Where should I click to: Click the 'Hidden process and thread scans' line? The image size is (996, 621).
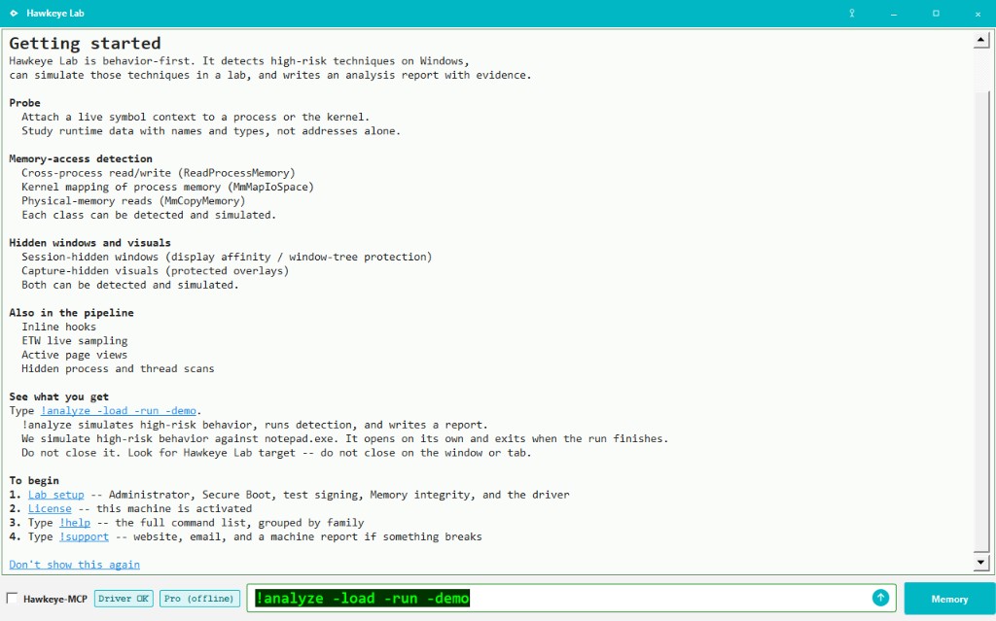[118, 368]
